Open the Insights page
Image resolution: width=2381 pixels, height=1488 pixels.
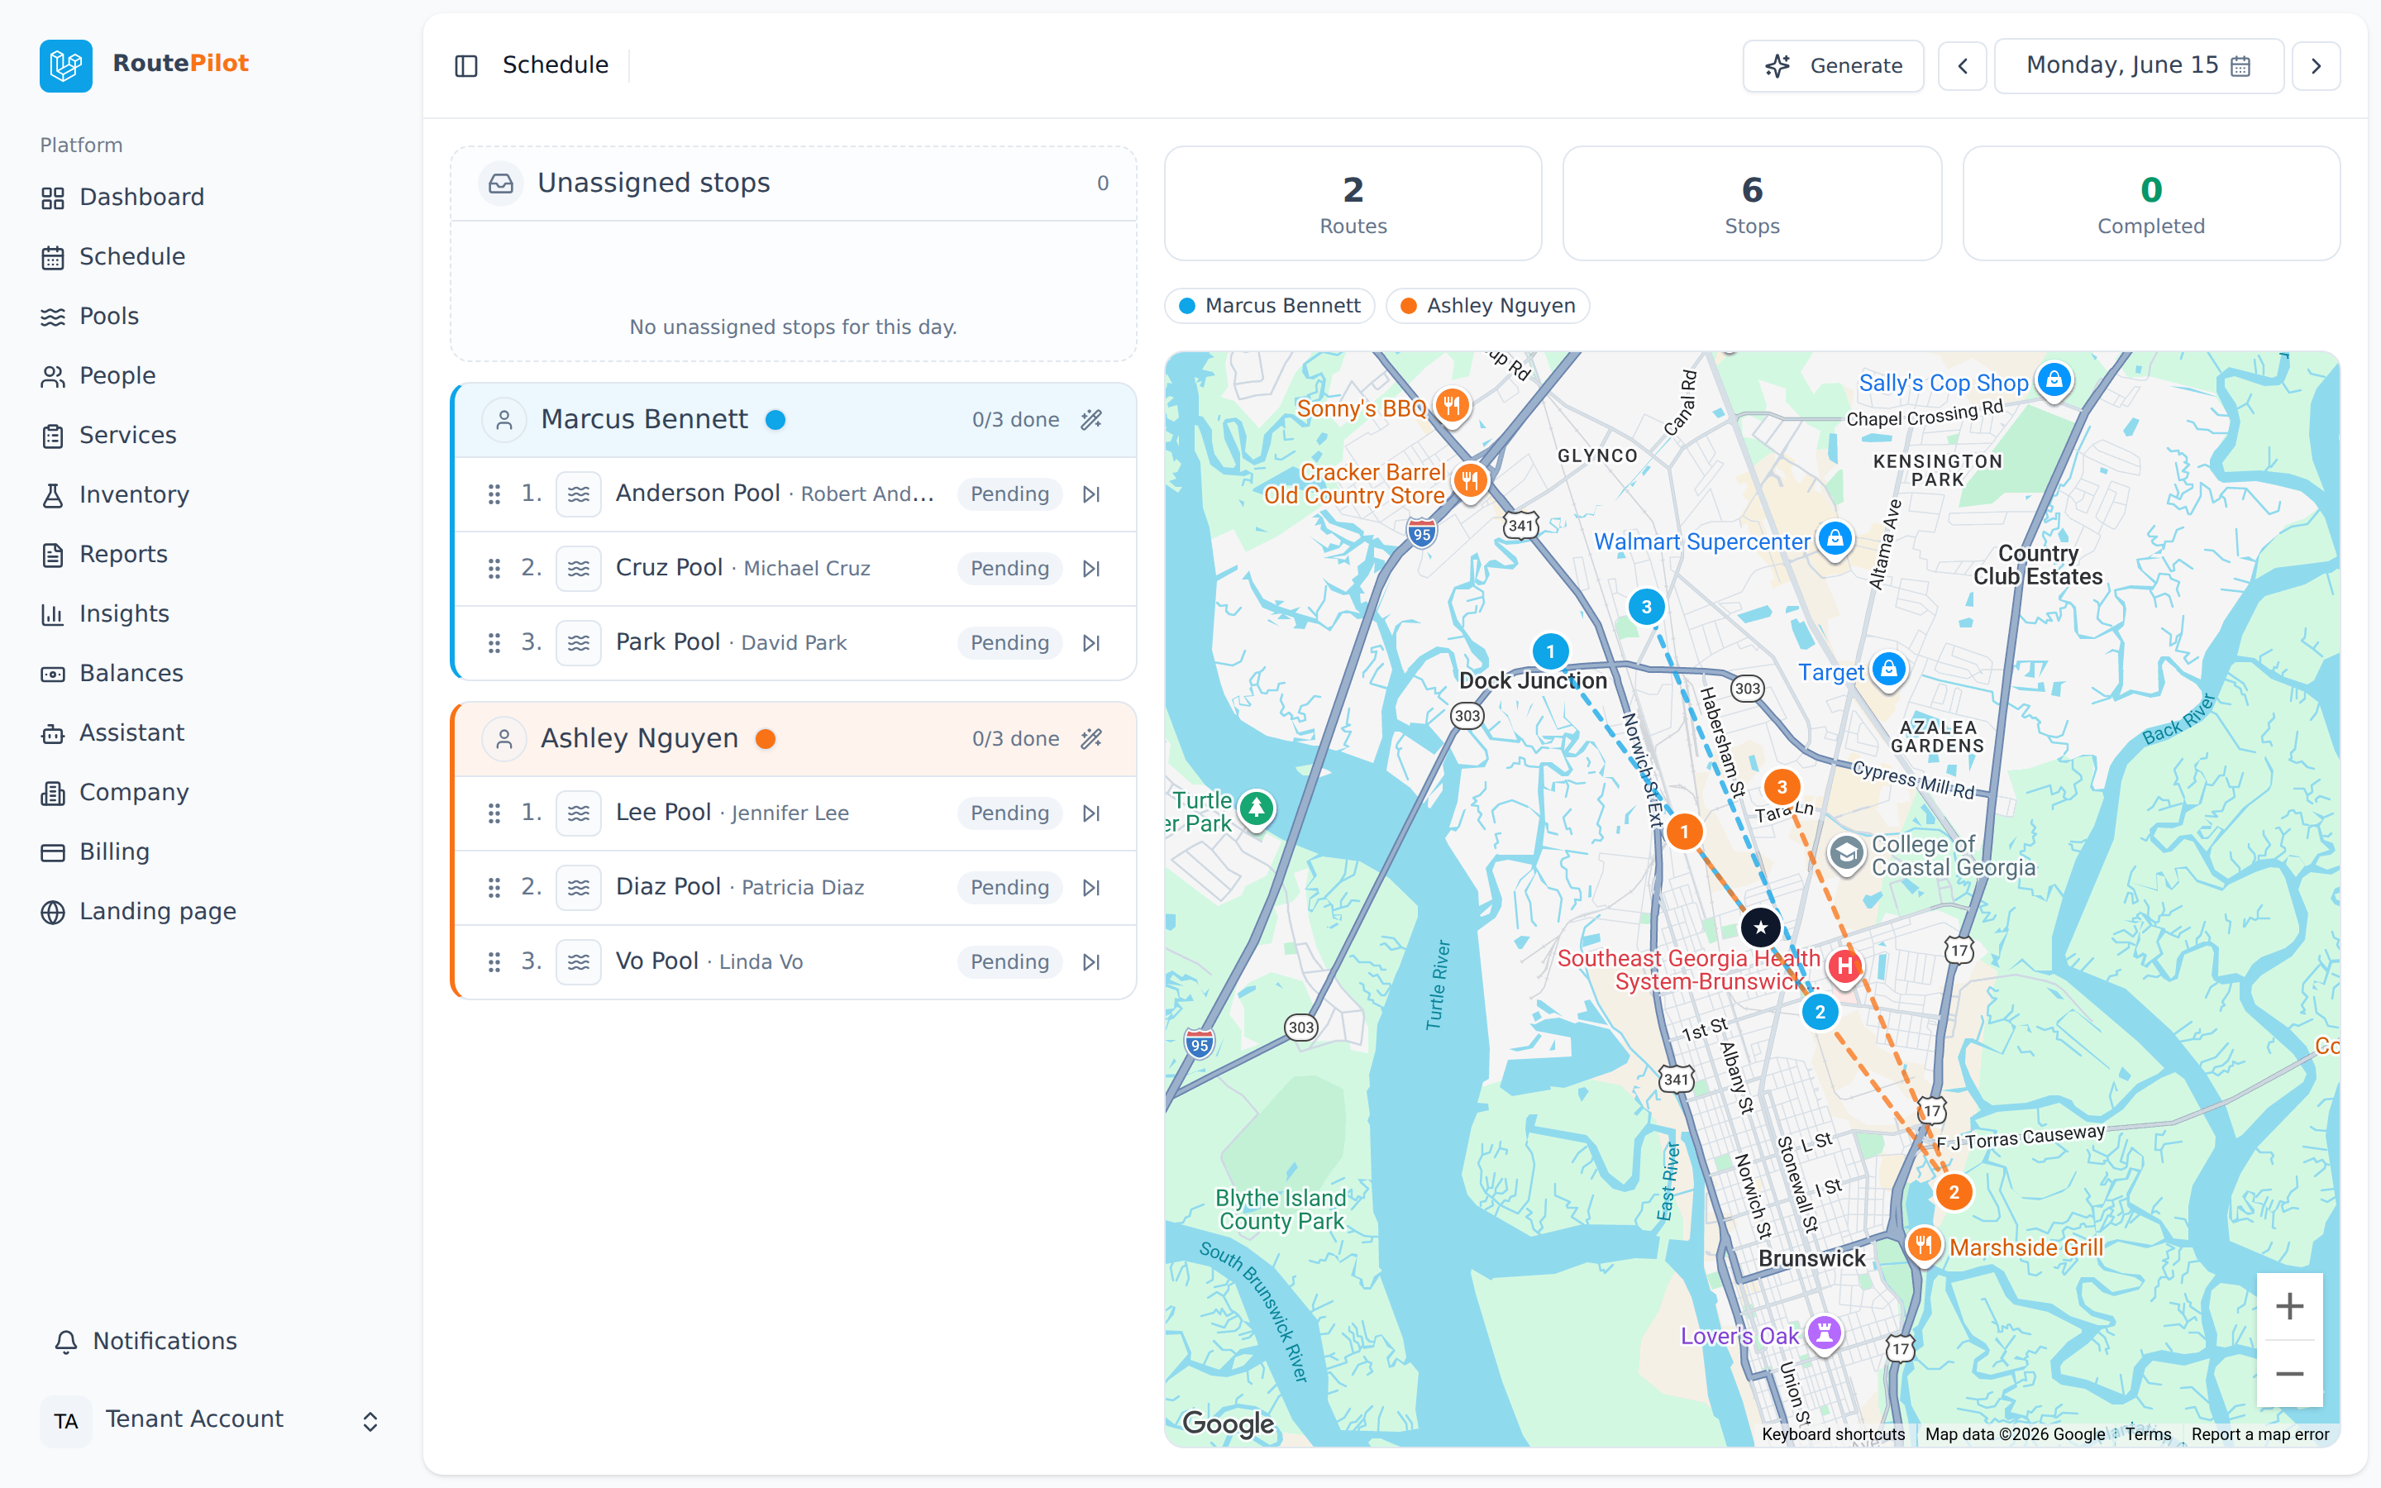point(124,614)
